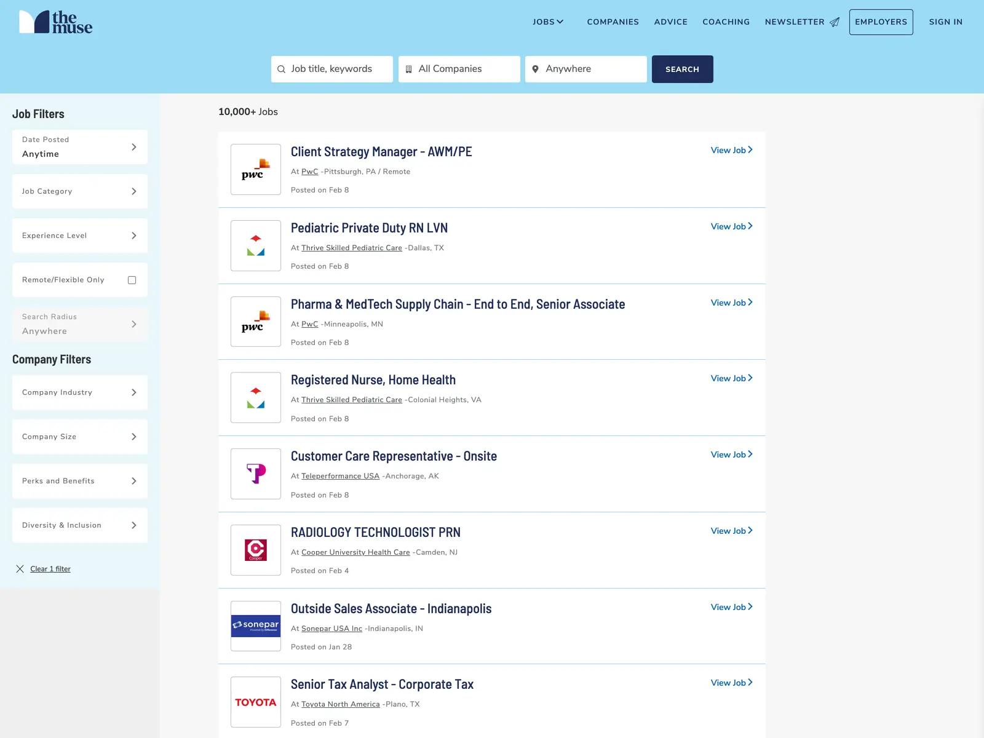The height and width of the screenshot is (738, 984).
Task: Click Sonepar logo on Outside Sales job
Action: coord(256,626)
